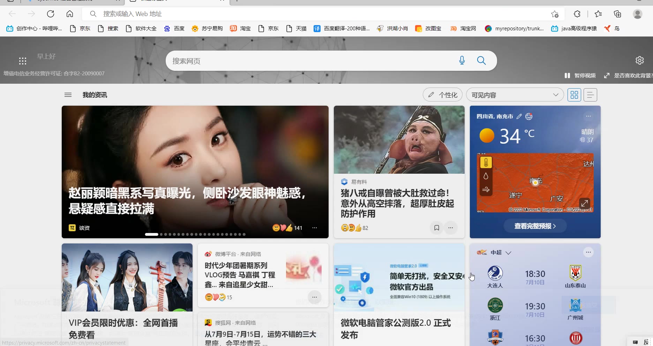Image resolution: width=653 pixels, height=346 pixels.
Task: Switch feed to list layout view
Action: (590, 95)
